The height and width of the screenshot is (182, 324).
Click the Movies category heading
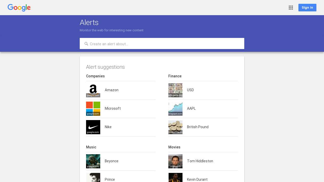tap(174, 147)
